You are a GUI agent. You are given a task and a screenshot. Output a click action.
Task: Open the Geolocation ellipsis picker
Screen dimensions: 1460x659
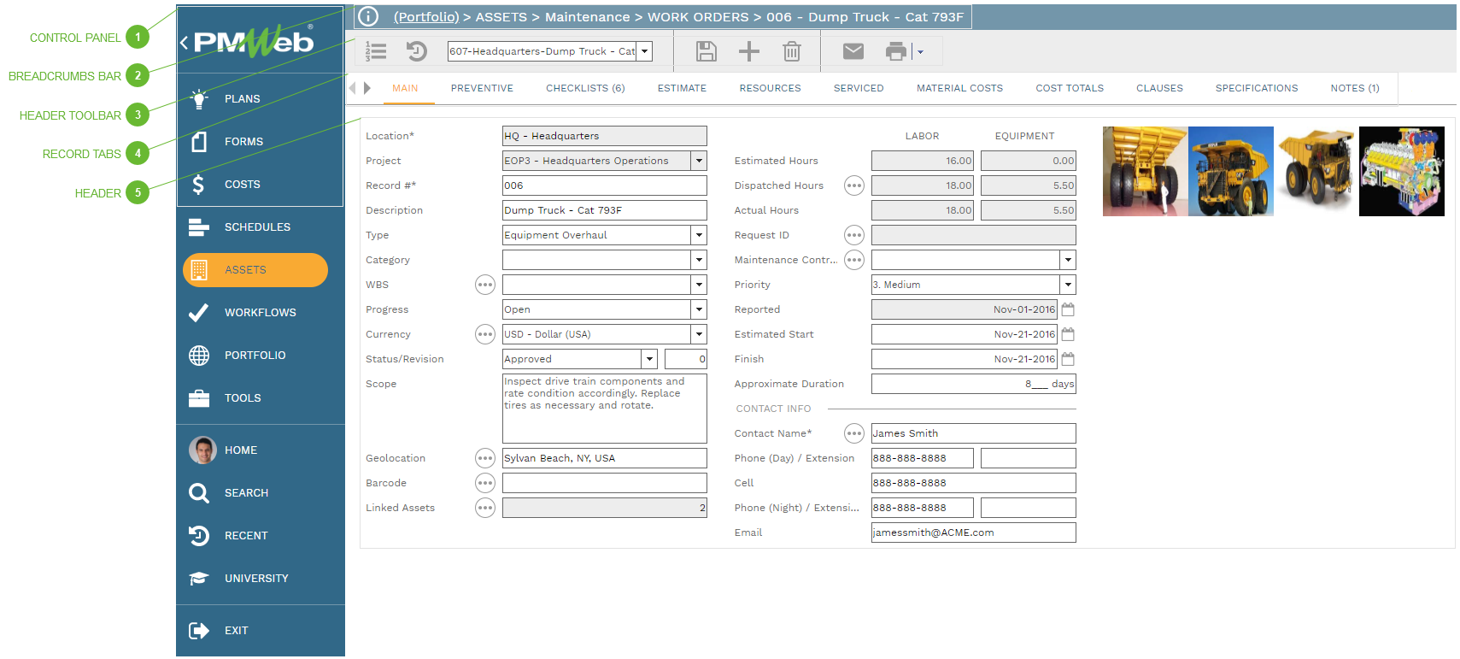[484, 458]
